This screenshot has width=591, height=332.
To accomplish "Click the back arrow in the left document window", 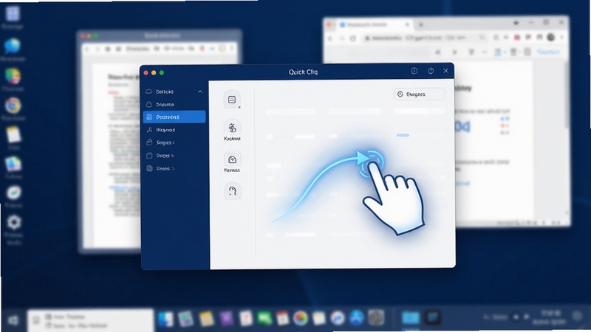I will pos(87,49).
